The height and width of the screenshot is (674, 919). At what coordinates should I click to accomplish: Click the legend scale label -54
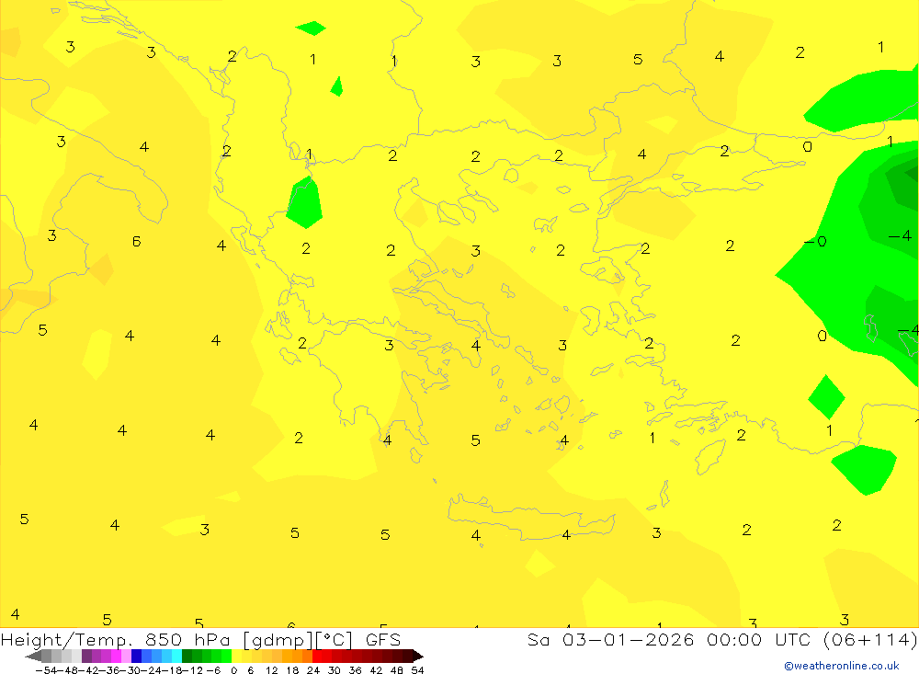[46, 670]
